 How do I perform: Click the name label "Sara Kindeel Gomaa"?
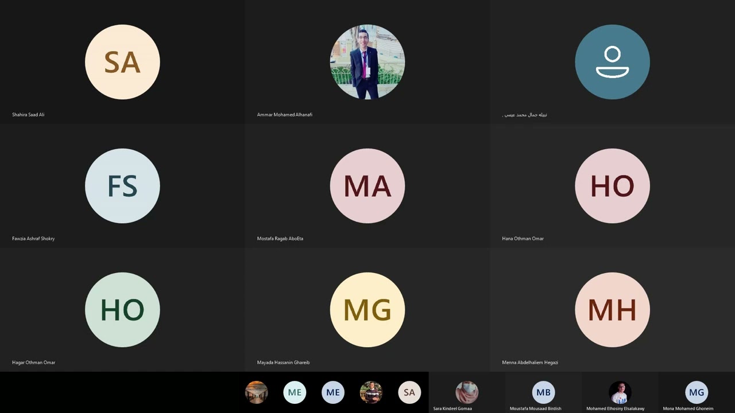click(x=452, y=408)
